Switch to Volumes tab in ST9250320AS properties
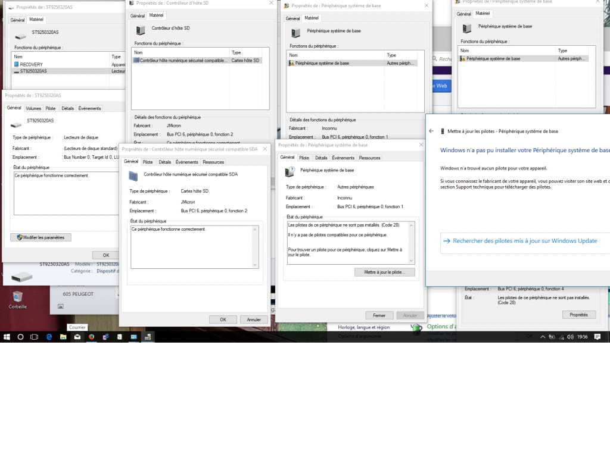Viewport: 610px width, 464px height. click(33, 108)
